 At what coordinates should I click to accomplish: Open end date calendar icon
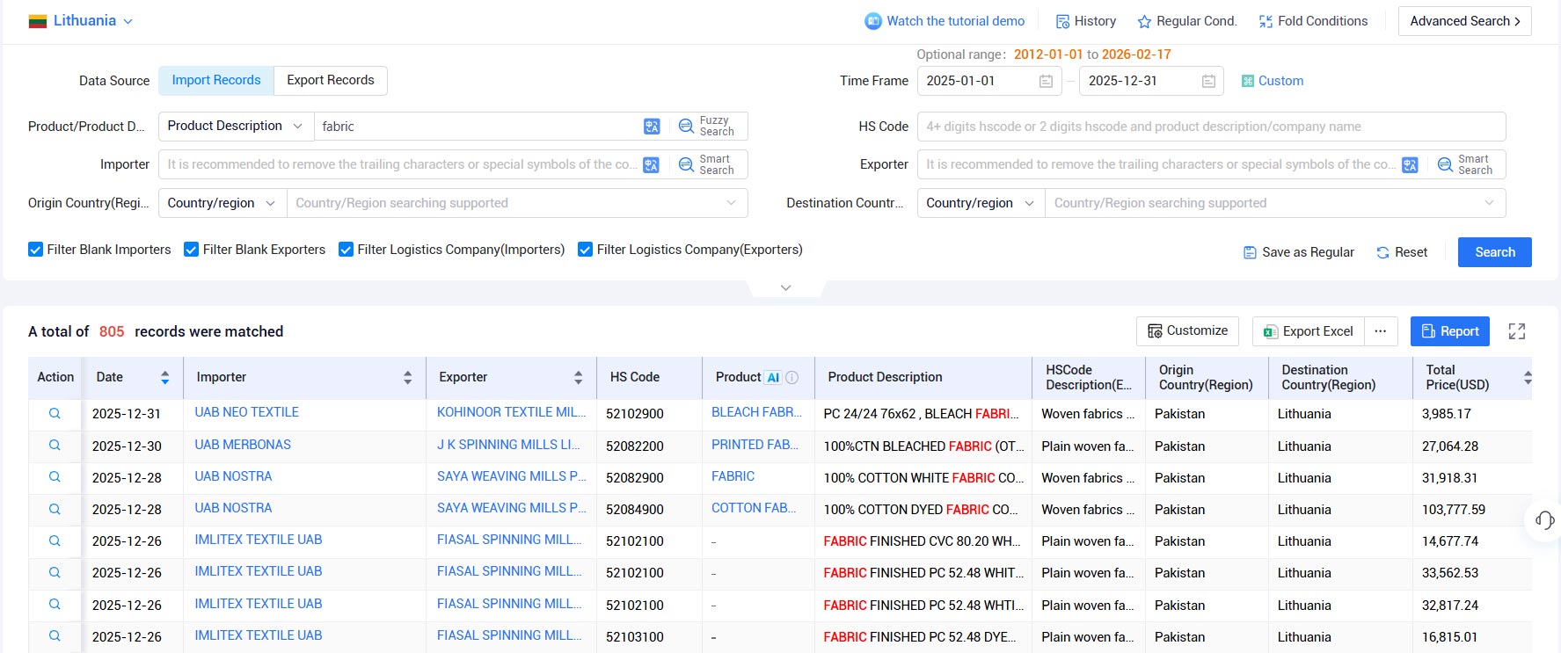[1208, 81]
